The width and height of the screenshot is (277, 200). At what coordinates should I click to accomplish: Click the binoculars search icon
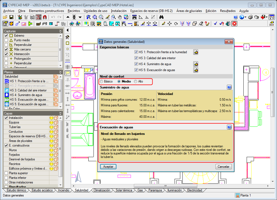pos(161,17)
